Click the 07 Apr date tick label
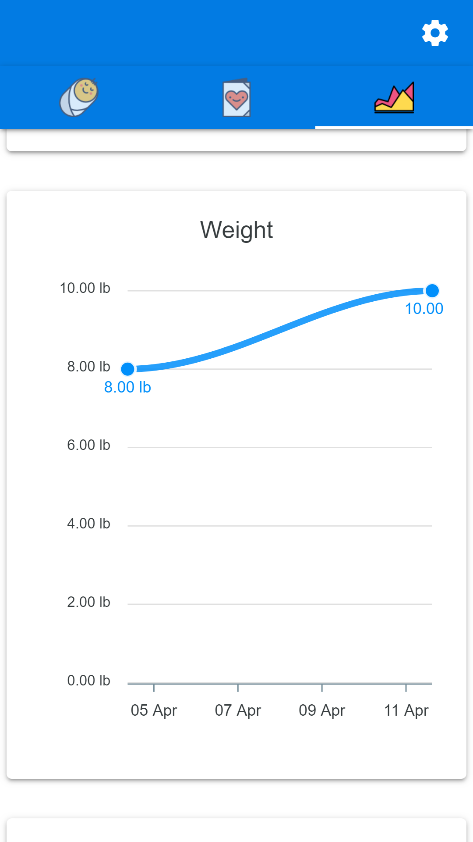The width and height of the screenshot is (473, 842). tap(238, 710)
